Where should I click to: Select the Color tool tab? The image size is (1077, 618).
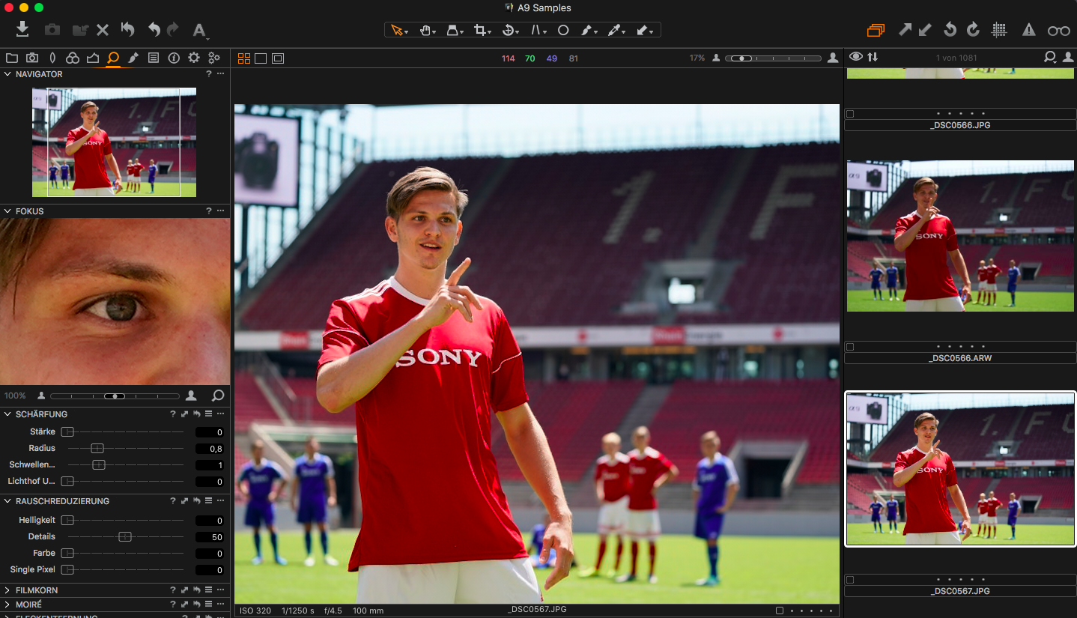tap(72, 57)
